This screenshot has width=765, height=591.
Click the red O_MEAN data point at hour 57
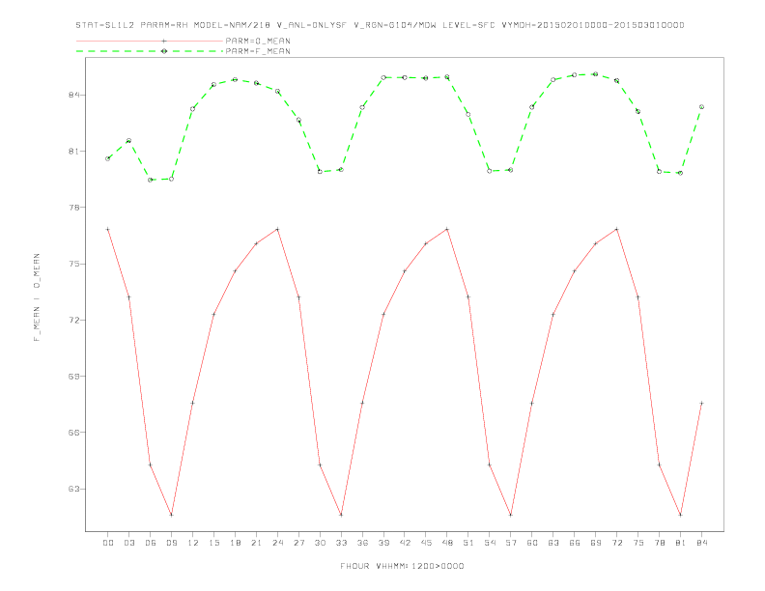pos(511,515)
